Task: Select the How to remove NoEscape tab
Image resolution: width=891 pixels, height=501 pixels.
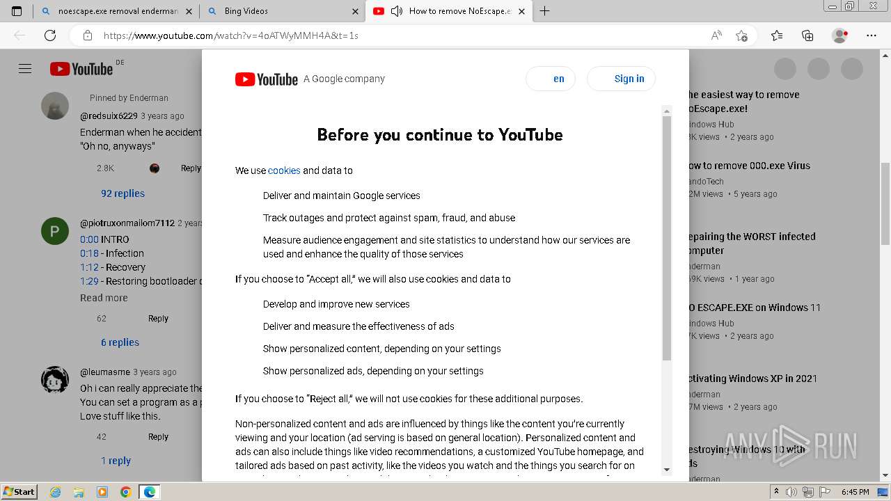Action: pyautogui.click(x=450, y=11)
